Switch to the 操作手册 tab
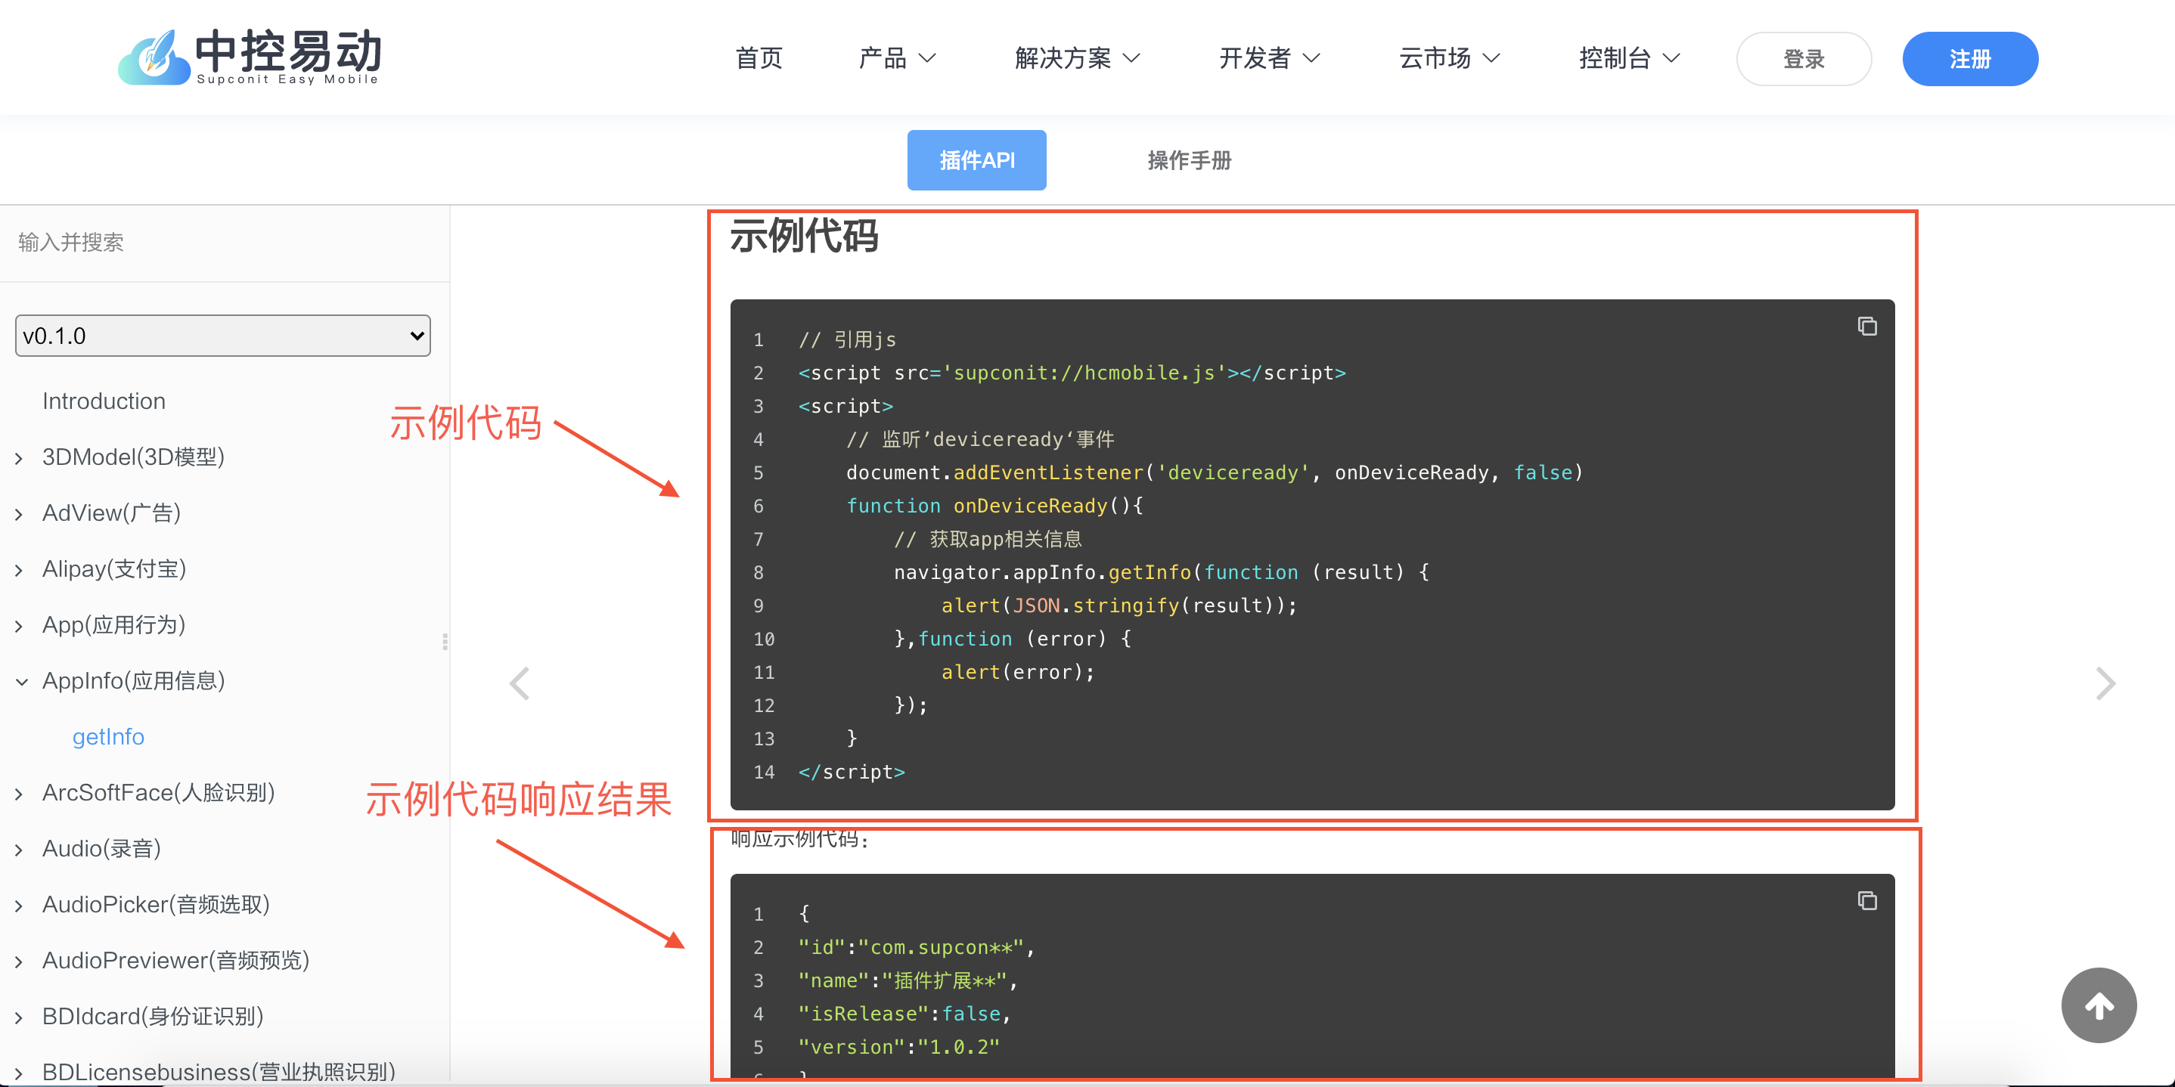The width and height of the screenshot is (2175, 1087). tap(1189, 160)
